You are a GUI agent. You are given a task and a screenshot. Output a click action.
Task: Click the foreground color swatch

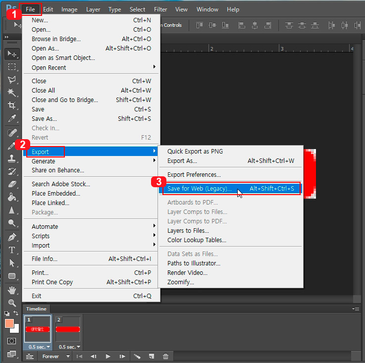pyautogui.click(x=9, y=323)
